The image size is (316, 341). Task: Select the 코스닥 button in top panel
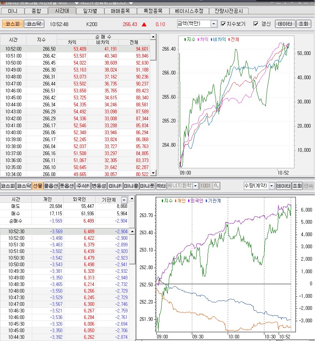(34, 24)
